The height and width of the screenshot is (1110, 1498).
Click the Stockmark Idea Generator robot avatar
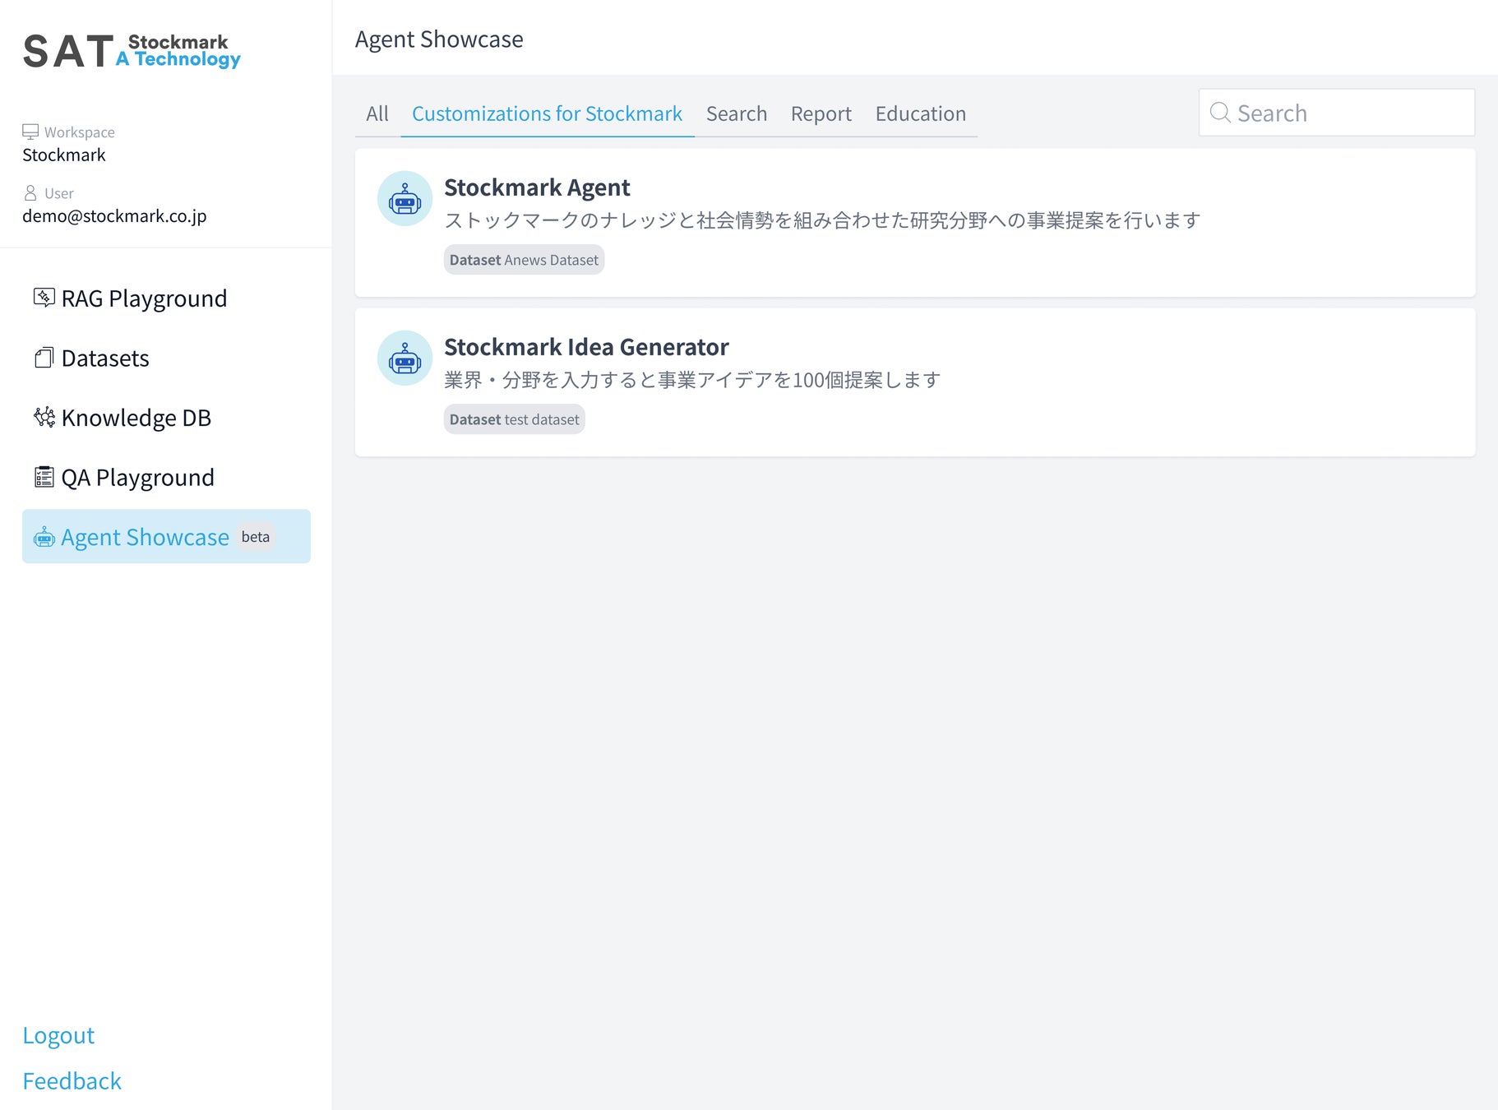point(405,358)
